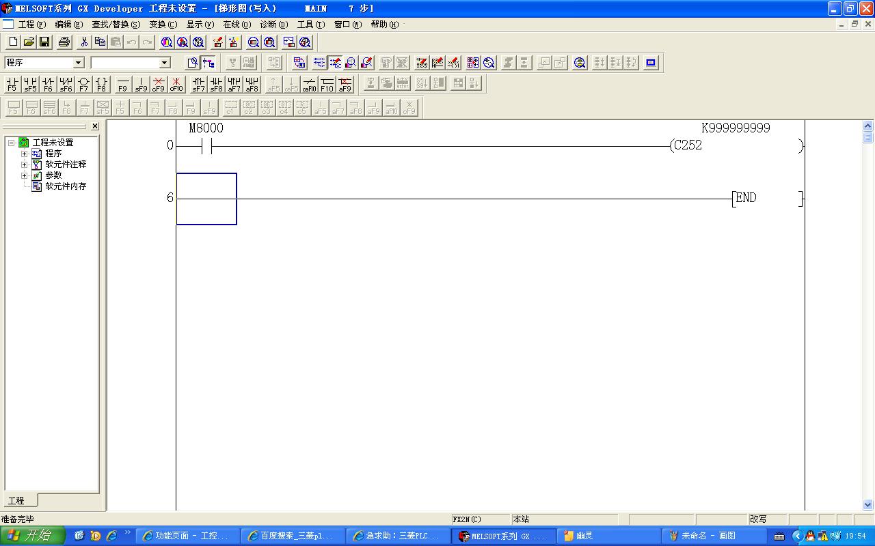875x546 pixels.
Task: Insert an output coil (F7)
Action: (83, 84)
